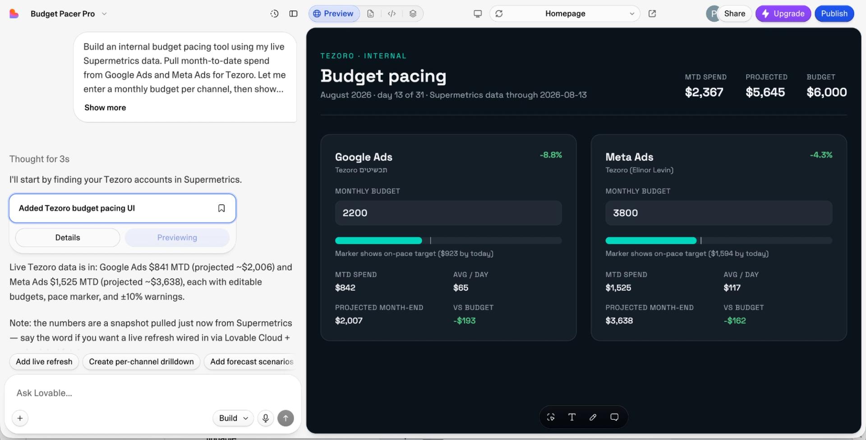Expand prompt with Show more
The image size is (866, 440).
pos(105,108)
